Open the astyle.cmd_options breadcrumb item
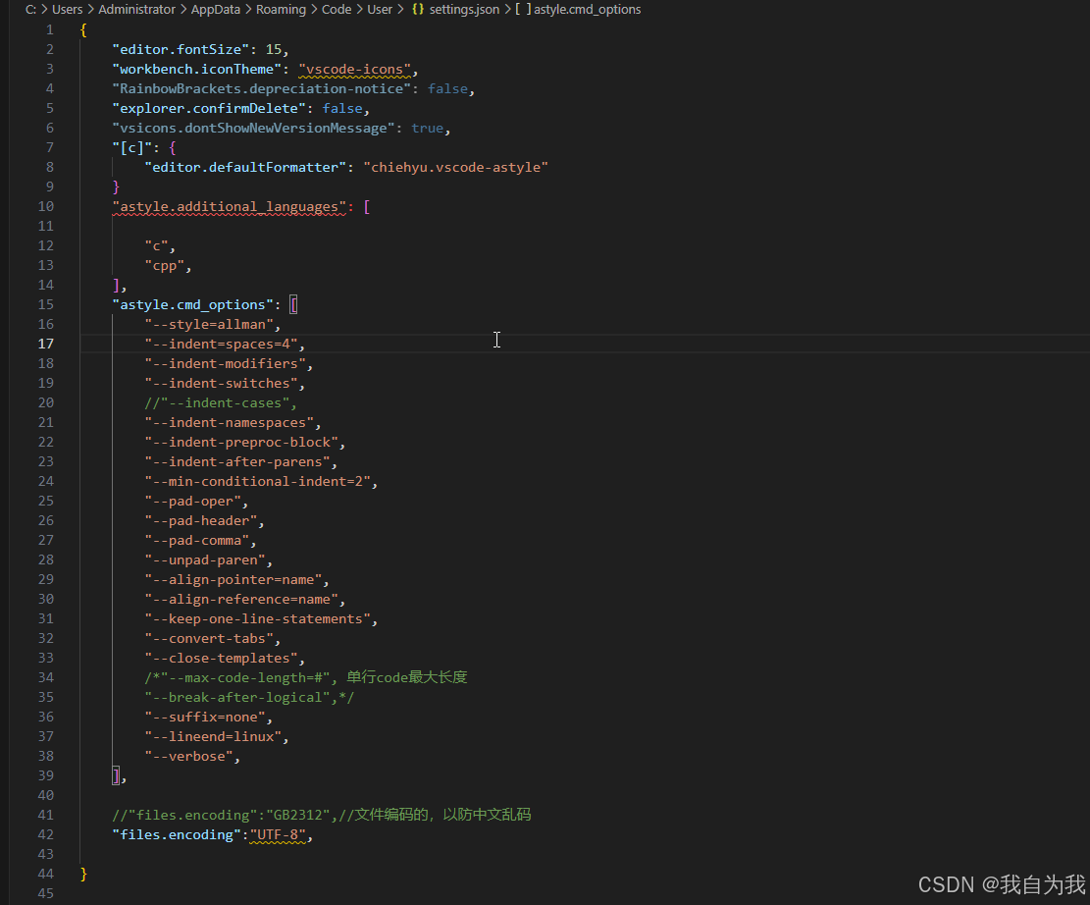1090x905 pixels. [x=586, y=9]
